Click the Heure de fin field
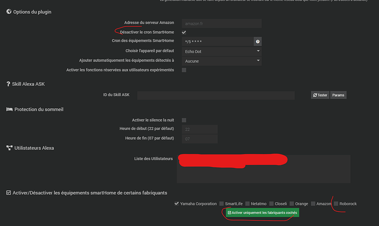 [200, 139]
